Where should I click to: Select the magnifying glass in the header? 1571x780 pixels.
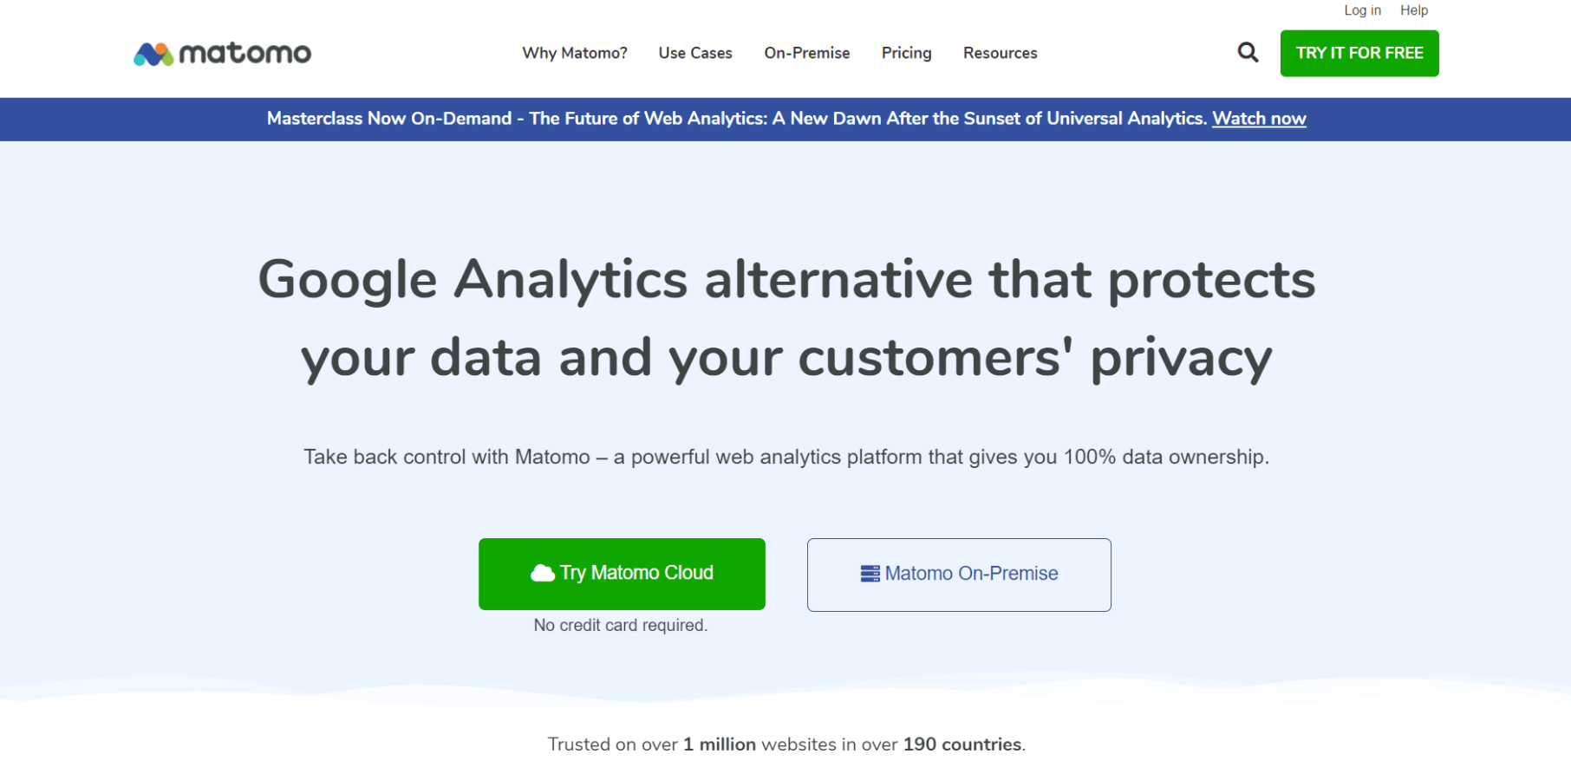pos(1248,52)
